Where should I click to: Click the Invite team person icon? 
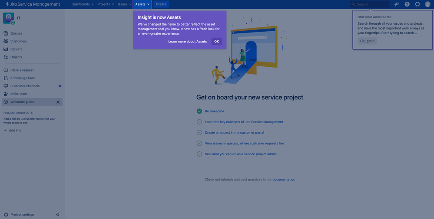click(6, 94)
